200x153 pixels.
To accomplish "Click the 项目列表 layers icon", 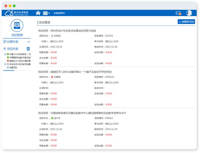I will click(4, 49).
